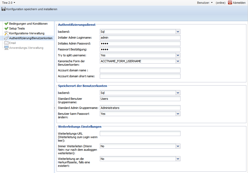Open the Benutzer menu in header
Image resolution: width=248 pixels, height=173 pixels.
[x=204, y=2]
